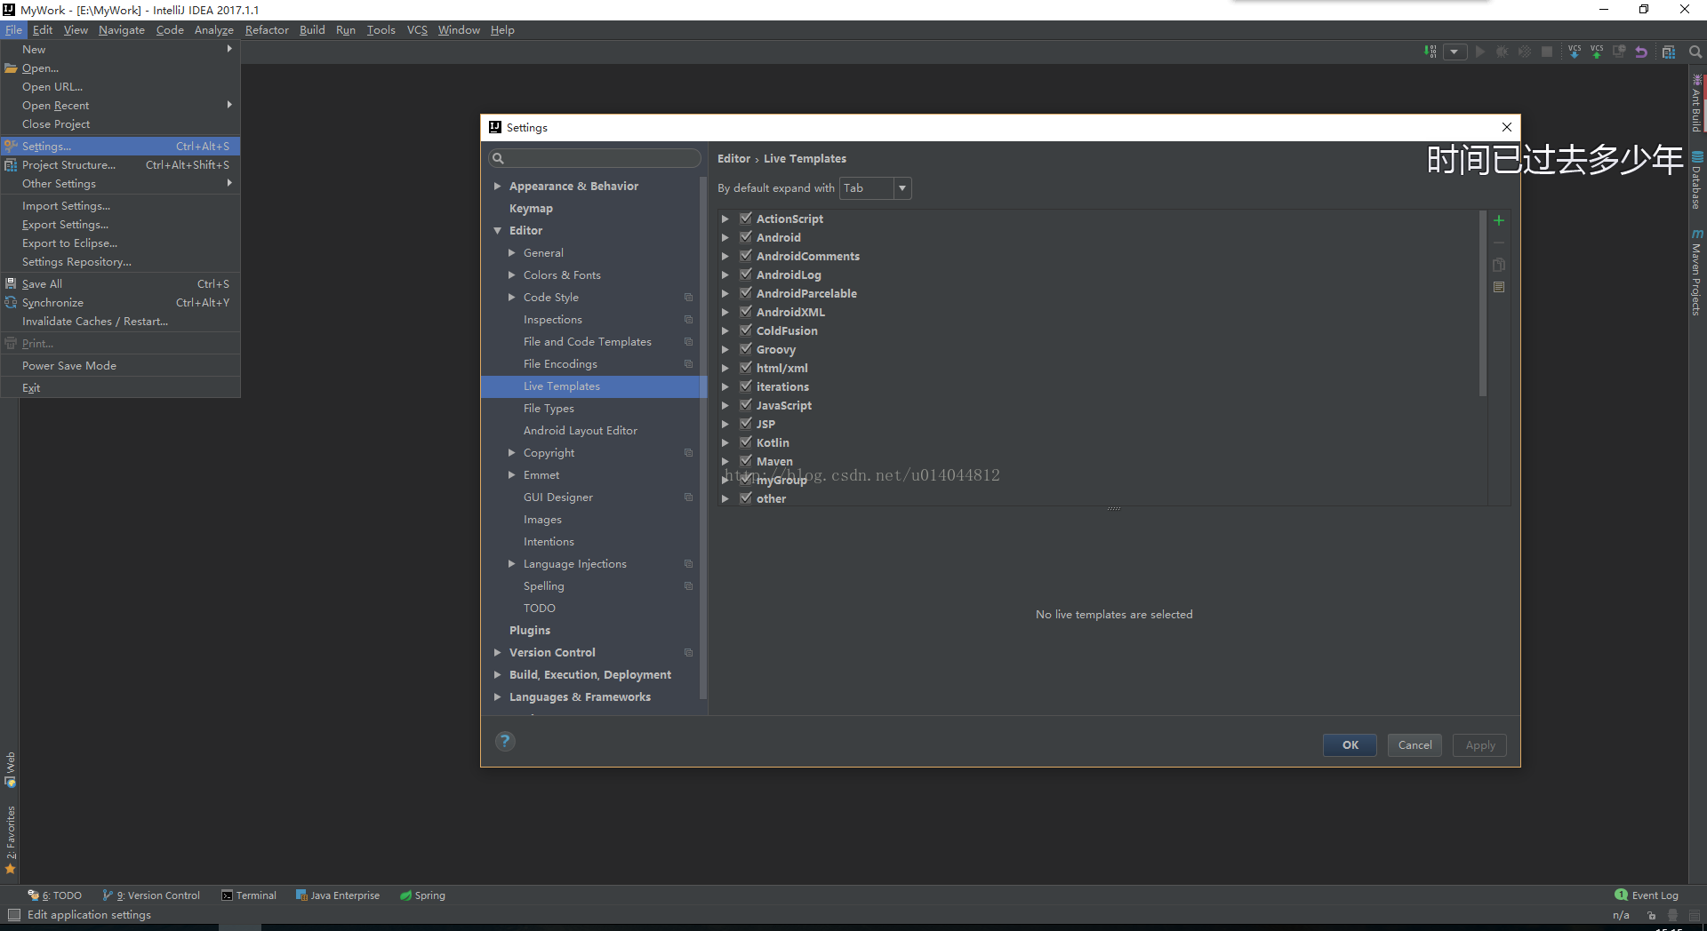Expand the AndroidLog template group
This screenshot has width=1707, height=931.
click(x=725, y=275)
